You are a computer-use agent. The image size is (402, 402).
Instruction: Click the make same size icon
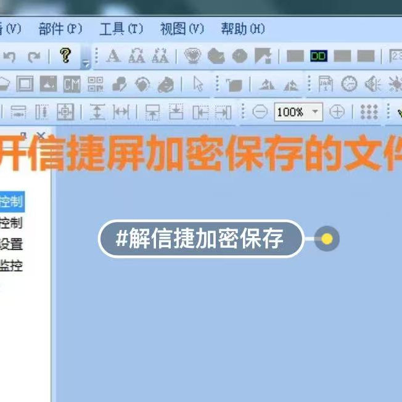pos(65,112)
